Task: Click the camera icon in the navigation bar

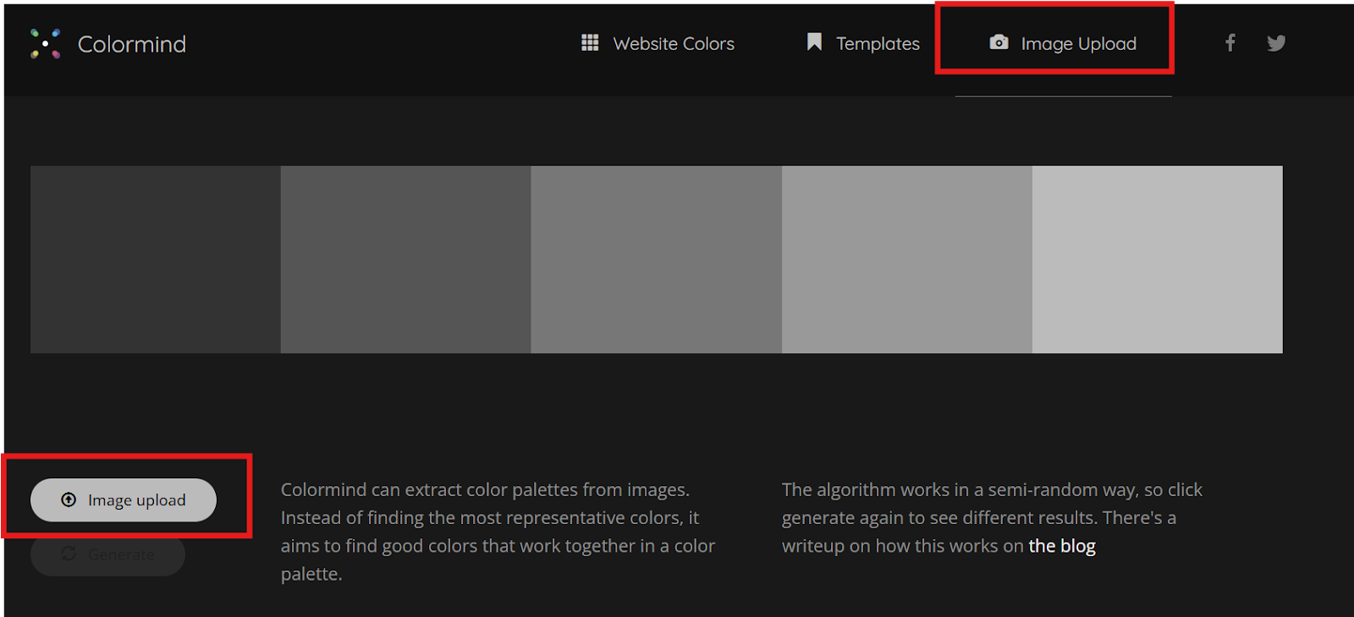Action: [x=999, y=42]
